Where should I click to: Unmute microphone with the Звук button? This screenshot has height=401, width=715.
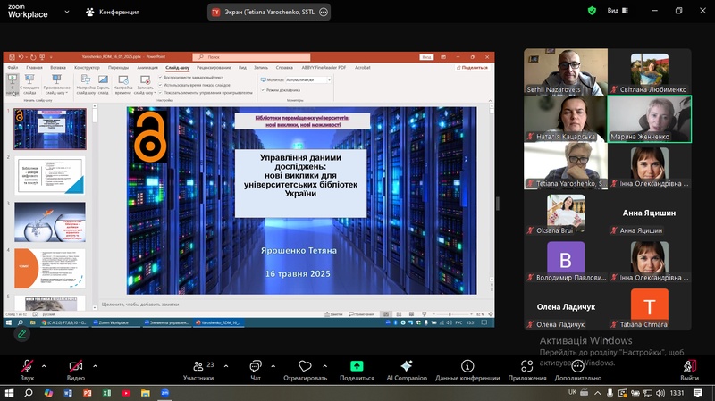coord(27,370)
